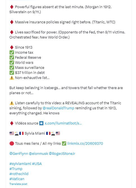Click the blue arrow emoji before the source link

click(x=42, y=123)
